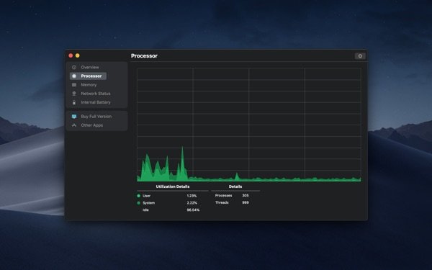Click the Internal Battery icon
The width and height of the screenshot is (432, 270).
click(74, 102)
